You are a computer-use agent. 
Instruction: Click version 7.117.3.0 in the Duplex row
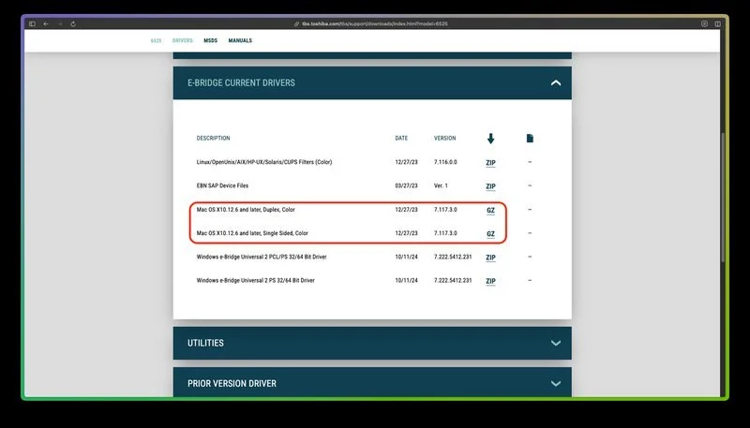click(445, 210)
